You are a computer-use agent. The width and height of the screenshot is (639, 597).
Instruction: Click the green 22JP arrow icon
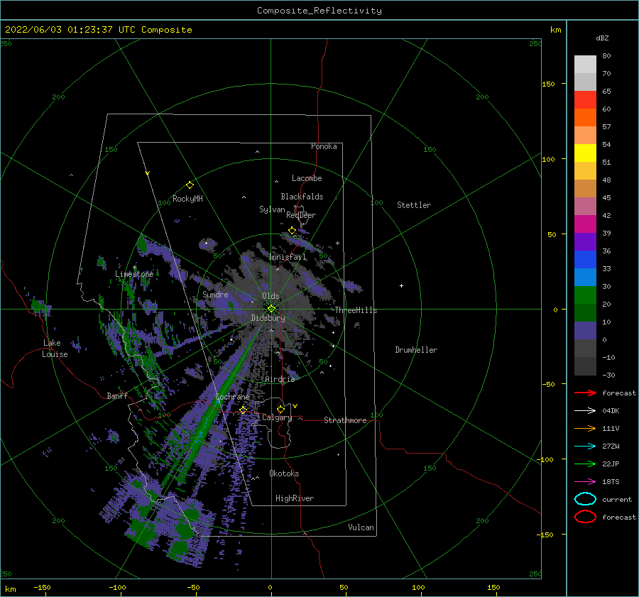pyautogui.click(x=585, y=464)
